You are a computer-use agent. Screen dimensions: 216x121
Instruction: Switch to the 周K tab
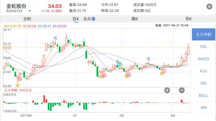coord(135,19)
